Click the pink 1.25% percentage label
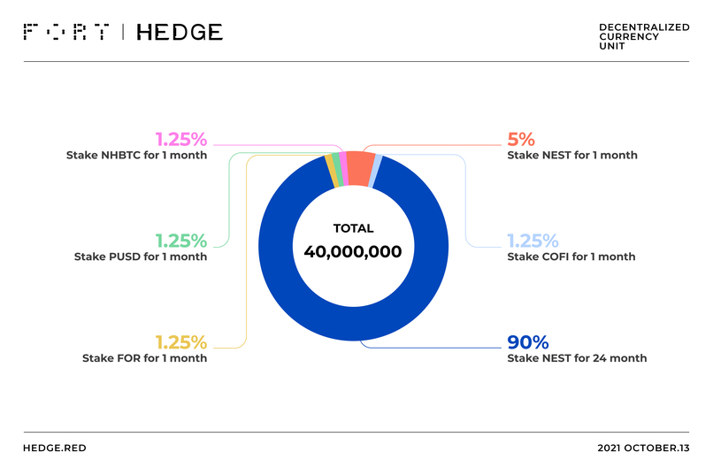The height and width of the screenshot is (475, 713). (x=181, y=140)
